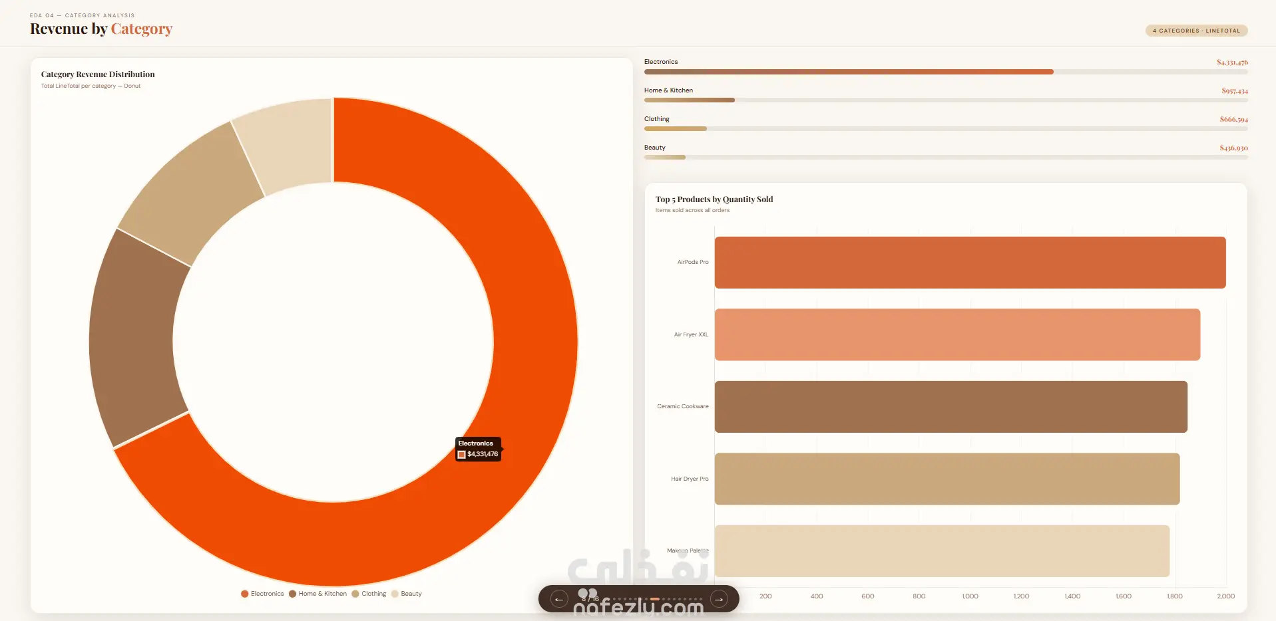This screenshot has width=1276, height=621.
Task: Click the Ceramic Cookware bar
Action: [x=951, y=407]
